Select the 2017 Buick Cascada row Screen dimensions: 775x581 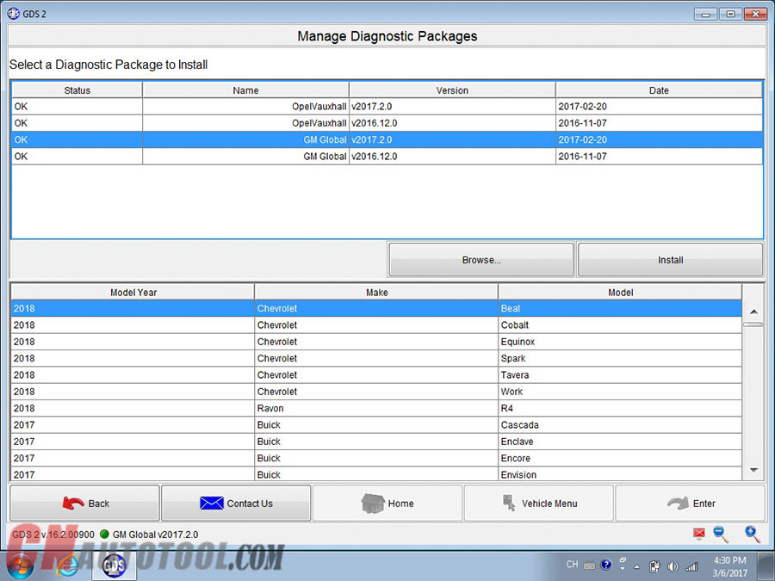376,425
